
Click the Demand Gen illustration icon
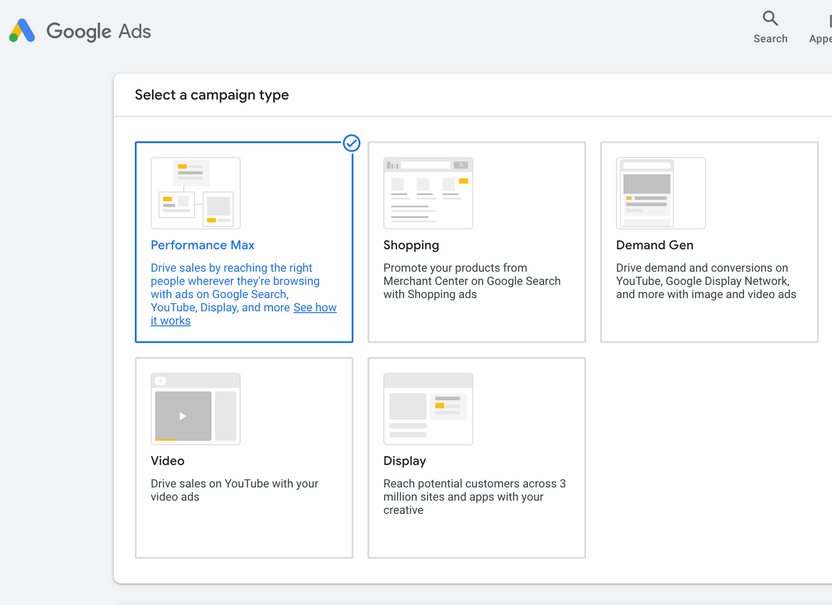660,193
